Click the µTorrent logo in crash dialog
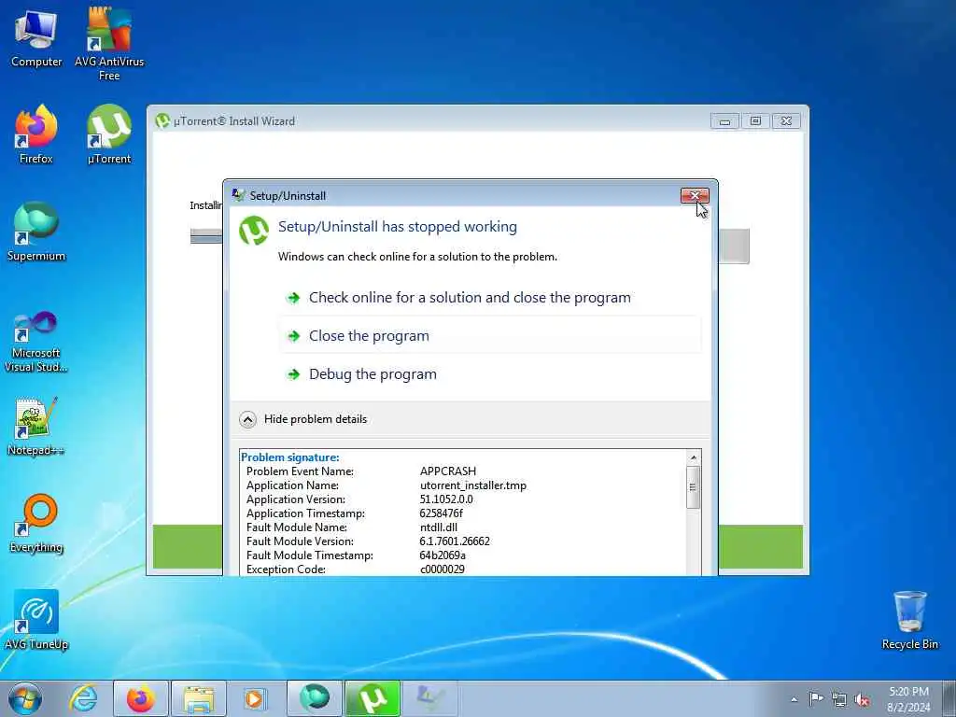The width and height of the screenshot is (956, 717). tap(254, 231)
